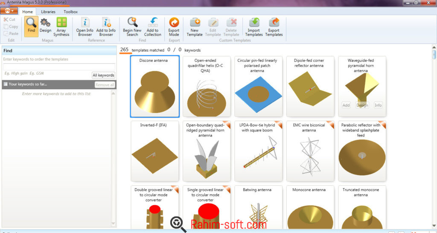The height and width of the screenshot is (233, 437).
Task: Begin New Search
Action: pyautogui.click(x=132, y=27)
